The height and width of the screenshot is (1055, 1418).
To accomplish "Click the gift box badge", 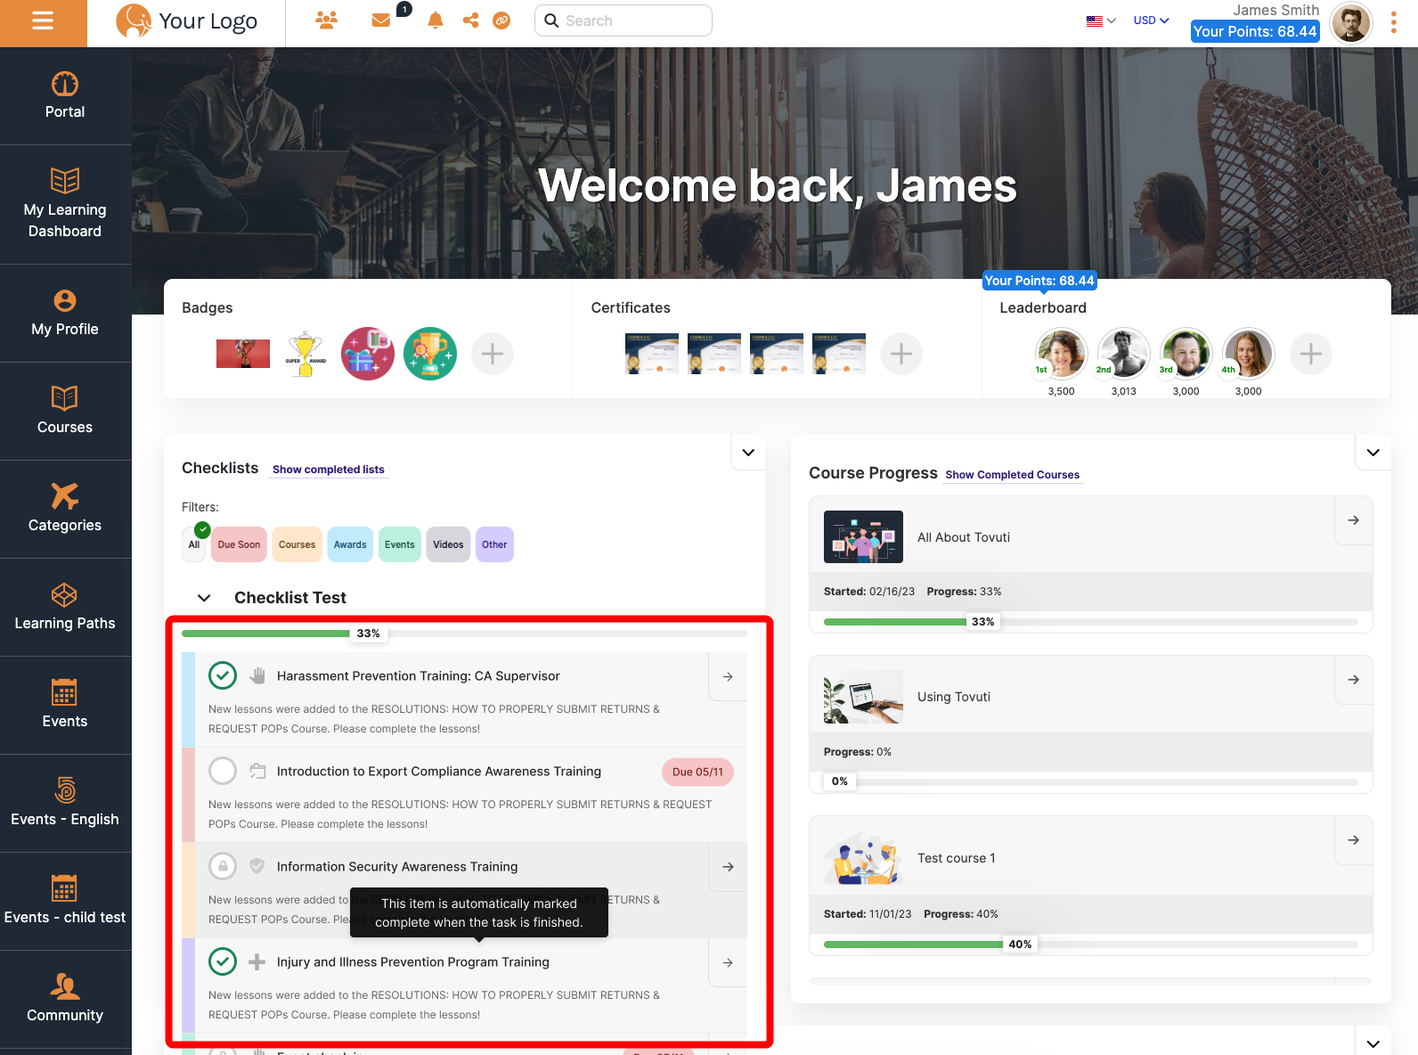I will coord(368,354).
